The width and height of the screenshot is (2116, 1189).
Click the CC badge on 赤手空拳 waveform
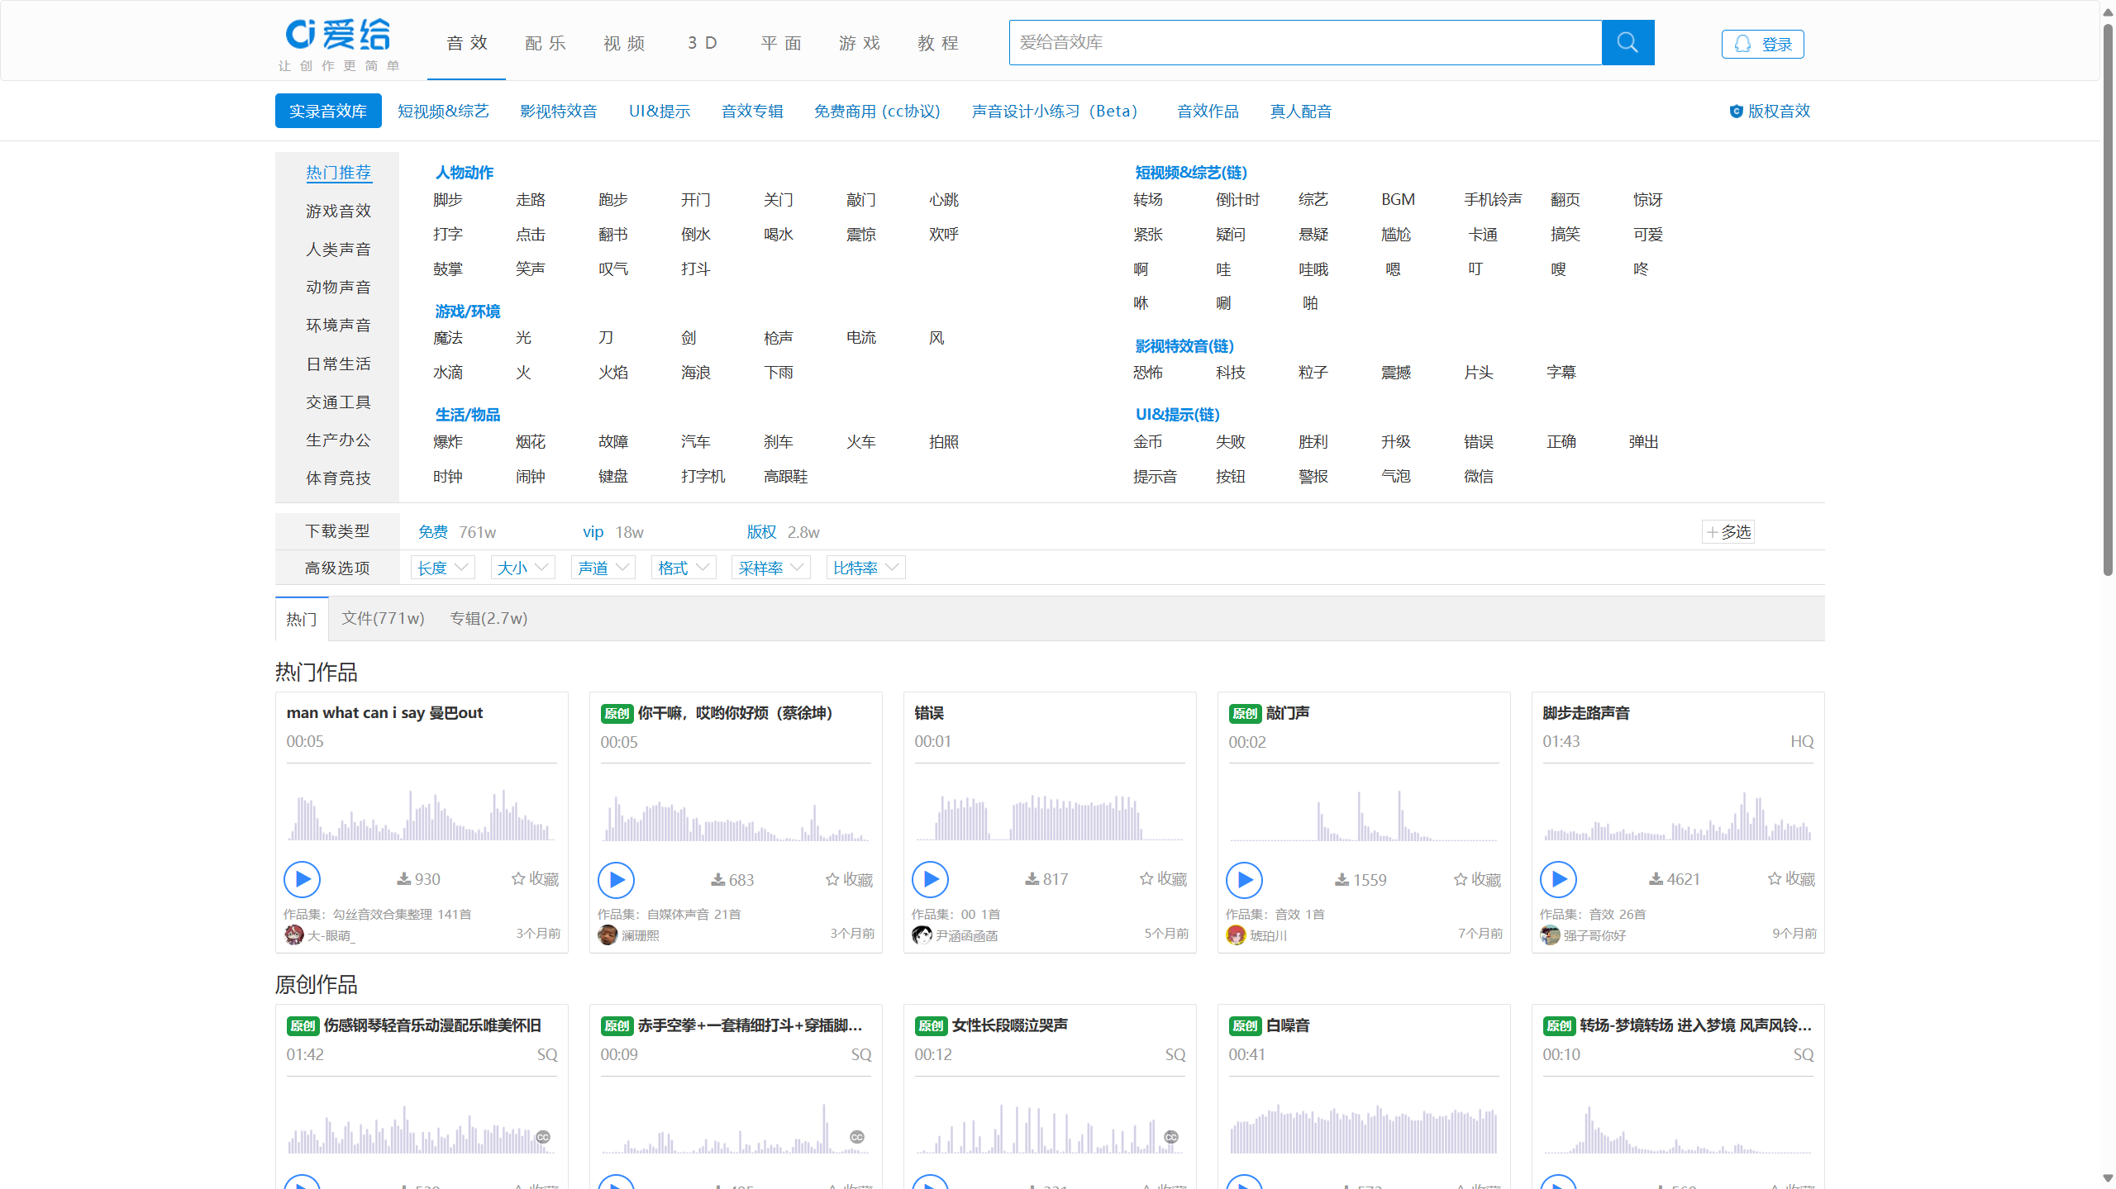pos(857,1137)
